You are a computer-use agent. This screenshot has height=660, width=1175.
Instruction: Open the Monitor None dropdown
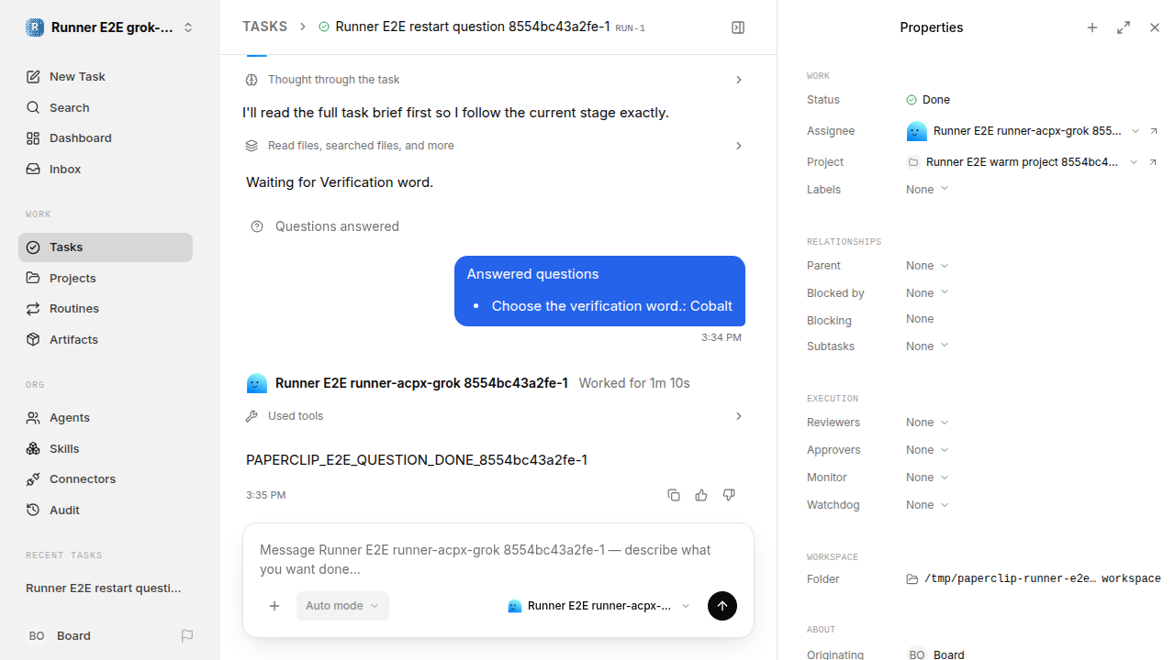point(927,478)
